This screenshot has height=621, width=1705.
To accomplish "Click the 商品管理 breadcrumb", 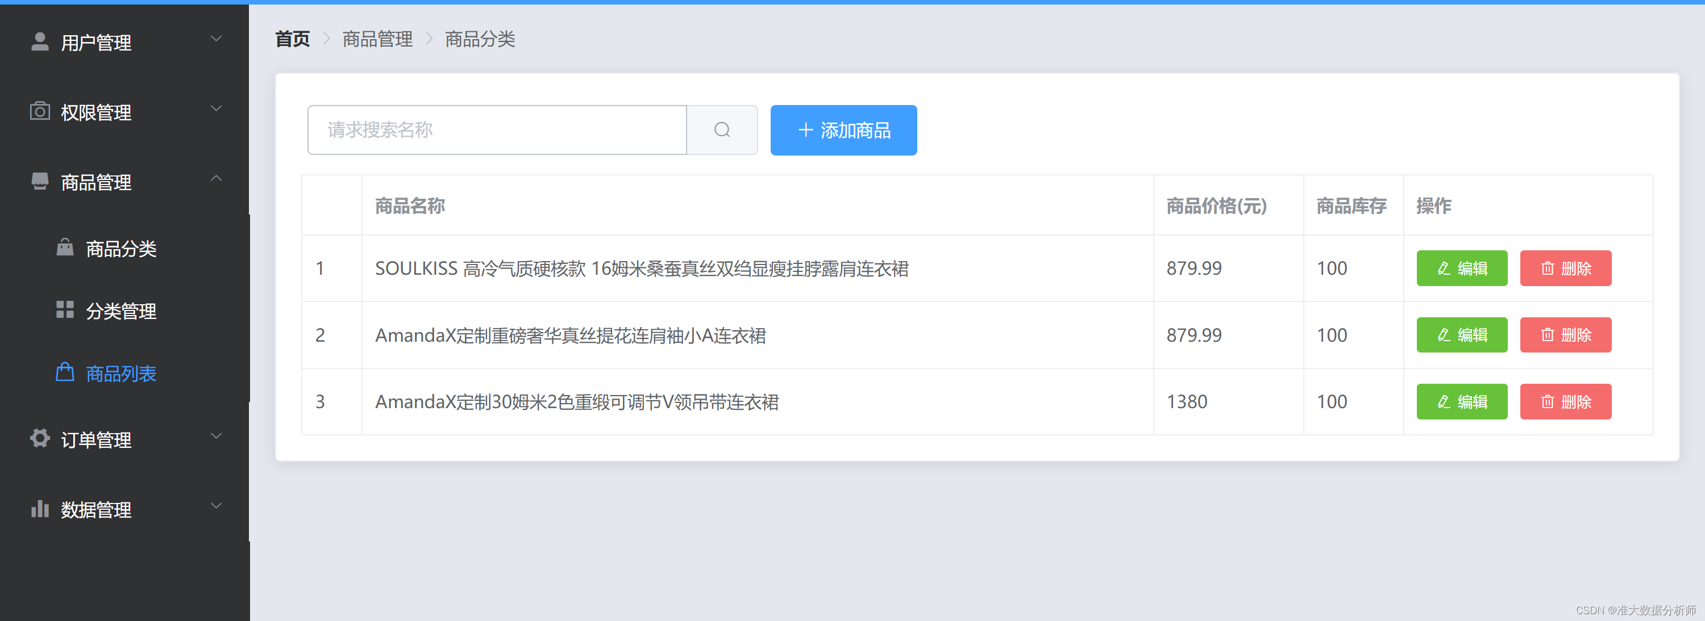I will coord(377,39).
